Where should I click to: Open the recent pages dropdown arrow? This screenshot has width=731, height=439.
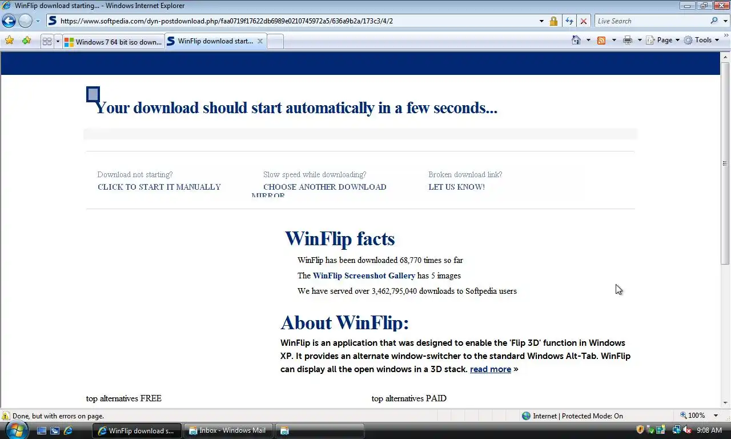pos(38,21)
